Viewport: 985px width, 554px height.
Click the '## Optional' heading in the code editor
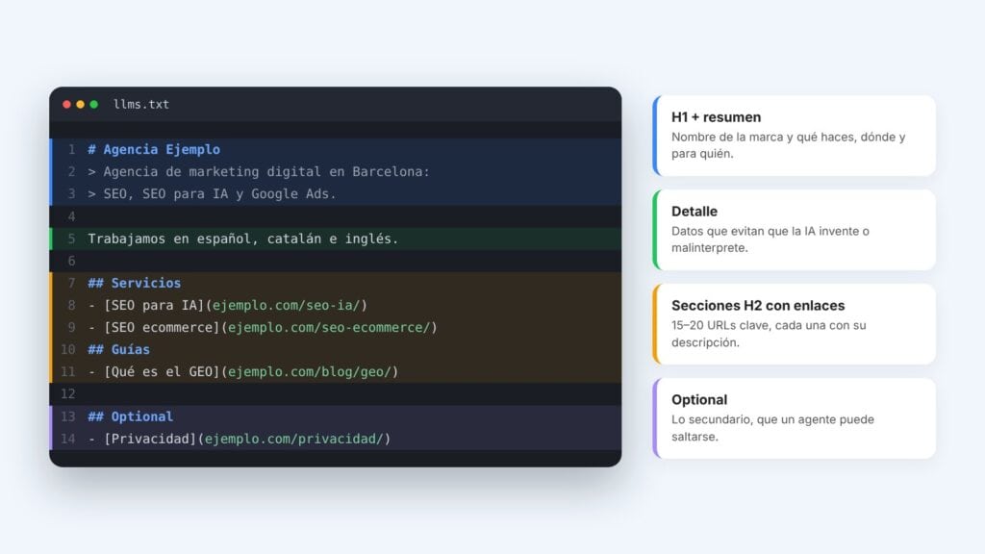[131, 416]
